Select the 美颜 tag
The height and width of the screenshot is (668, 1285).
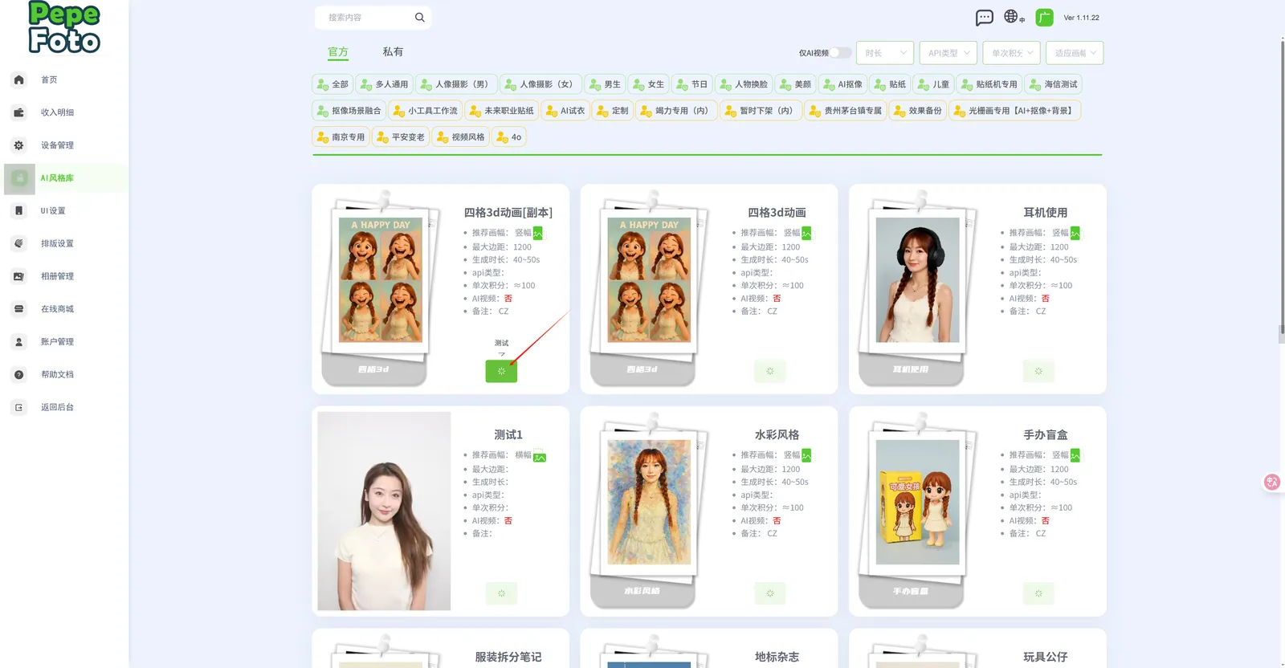tap(794, 84)
